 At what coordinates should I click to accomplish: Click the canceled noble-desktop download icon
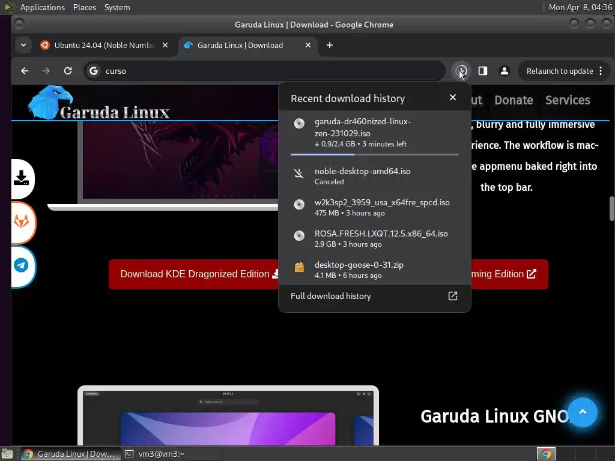[x=299, y=173]
